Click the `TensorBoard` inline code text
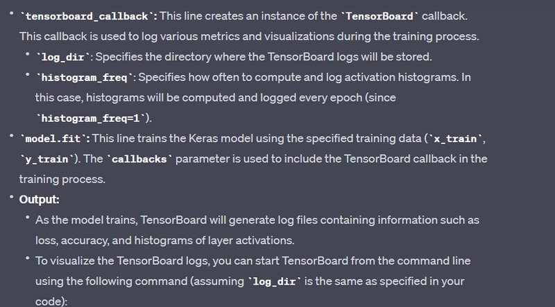 [379, 16]
